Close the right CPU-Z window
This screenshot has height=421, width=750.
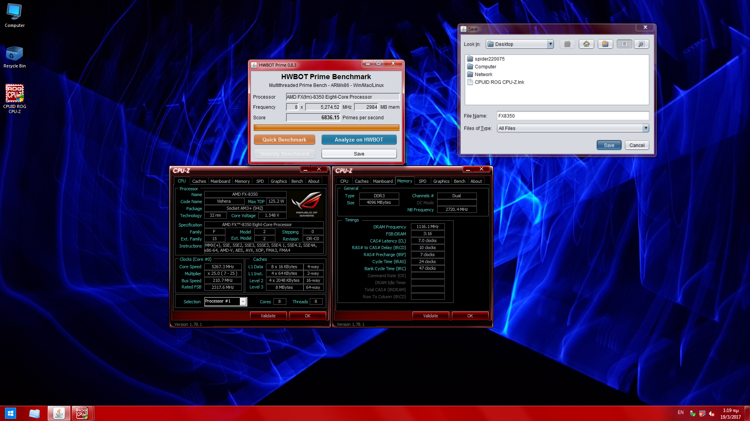[481, 169]
